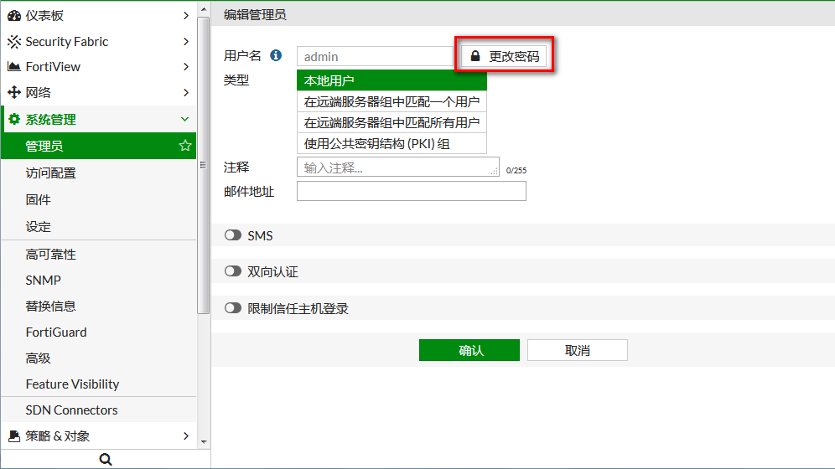The image size is (835, 469).
Task: Click the 更改密码 button
Action: coord(505,57)
